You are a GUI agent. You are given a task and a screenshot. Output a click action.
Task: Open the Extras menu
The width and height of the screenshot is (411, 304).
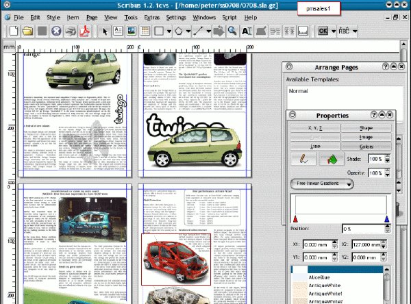point(152,18)
